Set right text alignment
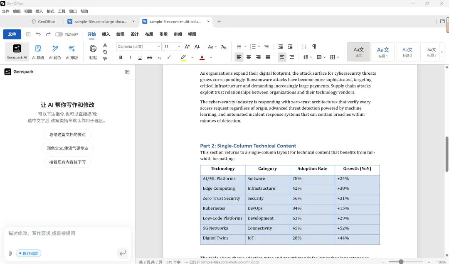 (258, 57)
